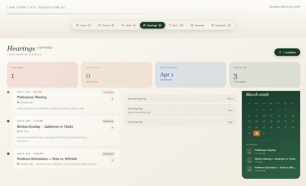Click the April 1 date badge in Upcoming list
The height and width of the screenshot is (186, 306).
pos(249,151)
